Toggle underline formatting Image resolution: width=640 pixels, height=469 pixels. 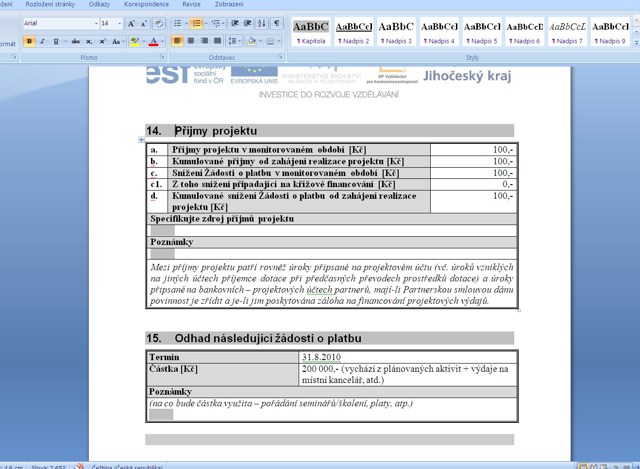click(x=56, y=41)
